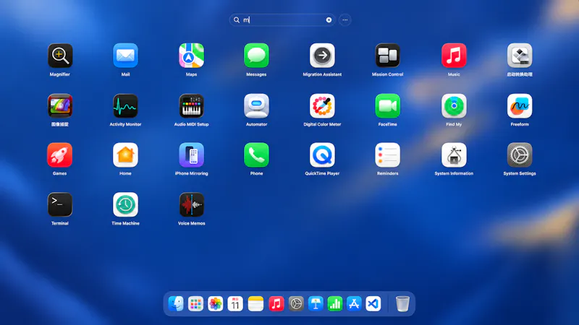Open Music from the Dock
This screenshot has height=325, width=579.
click(276, 303)
